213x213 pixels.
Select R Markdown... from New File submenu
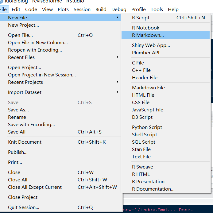148,35
